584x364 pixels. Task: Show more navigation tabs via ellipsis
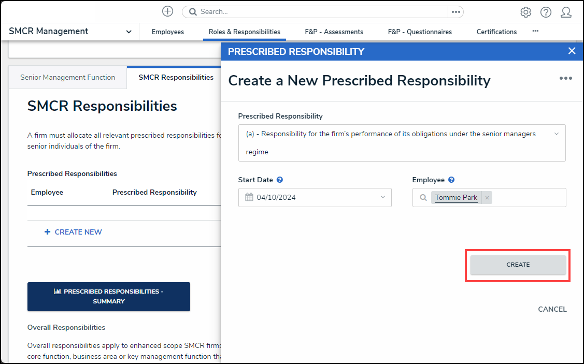tap(535, 31)
